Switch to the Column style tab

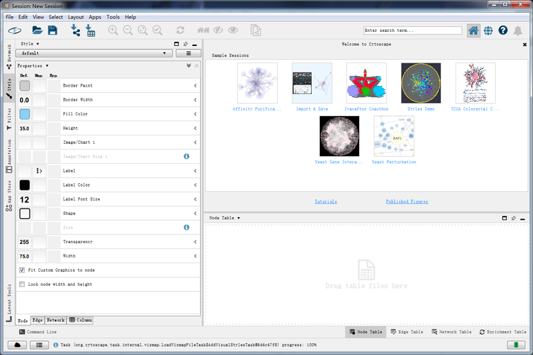click(x=80, y=320)
